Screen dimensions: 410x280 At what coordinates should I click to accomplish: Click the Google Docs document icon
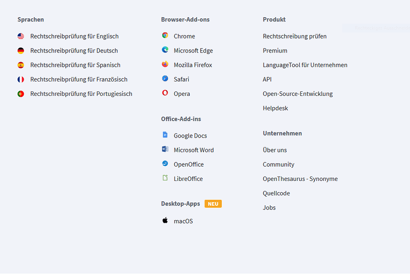pos(165,135)
